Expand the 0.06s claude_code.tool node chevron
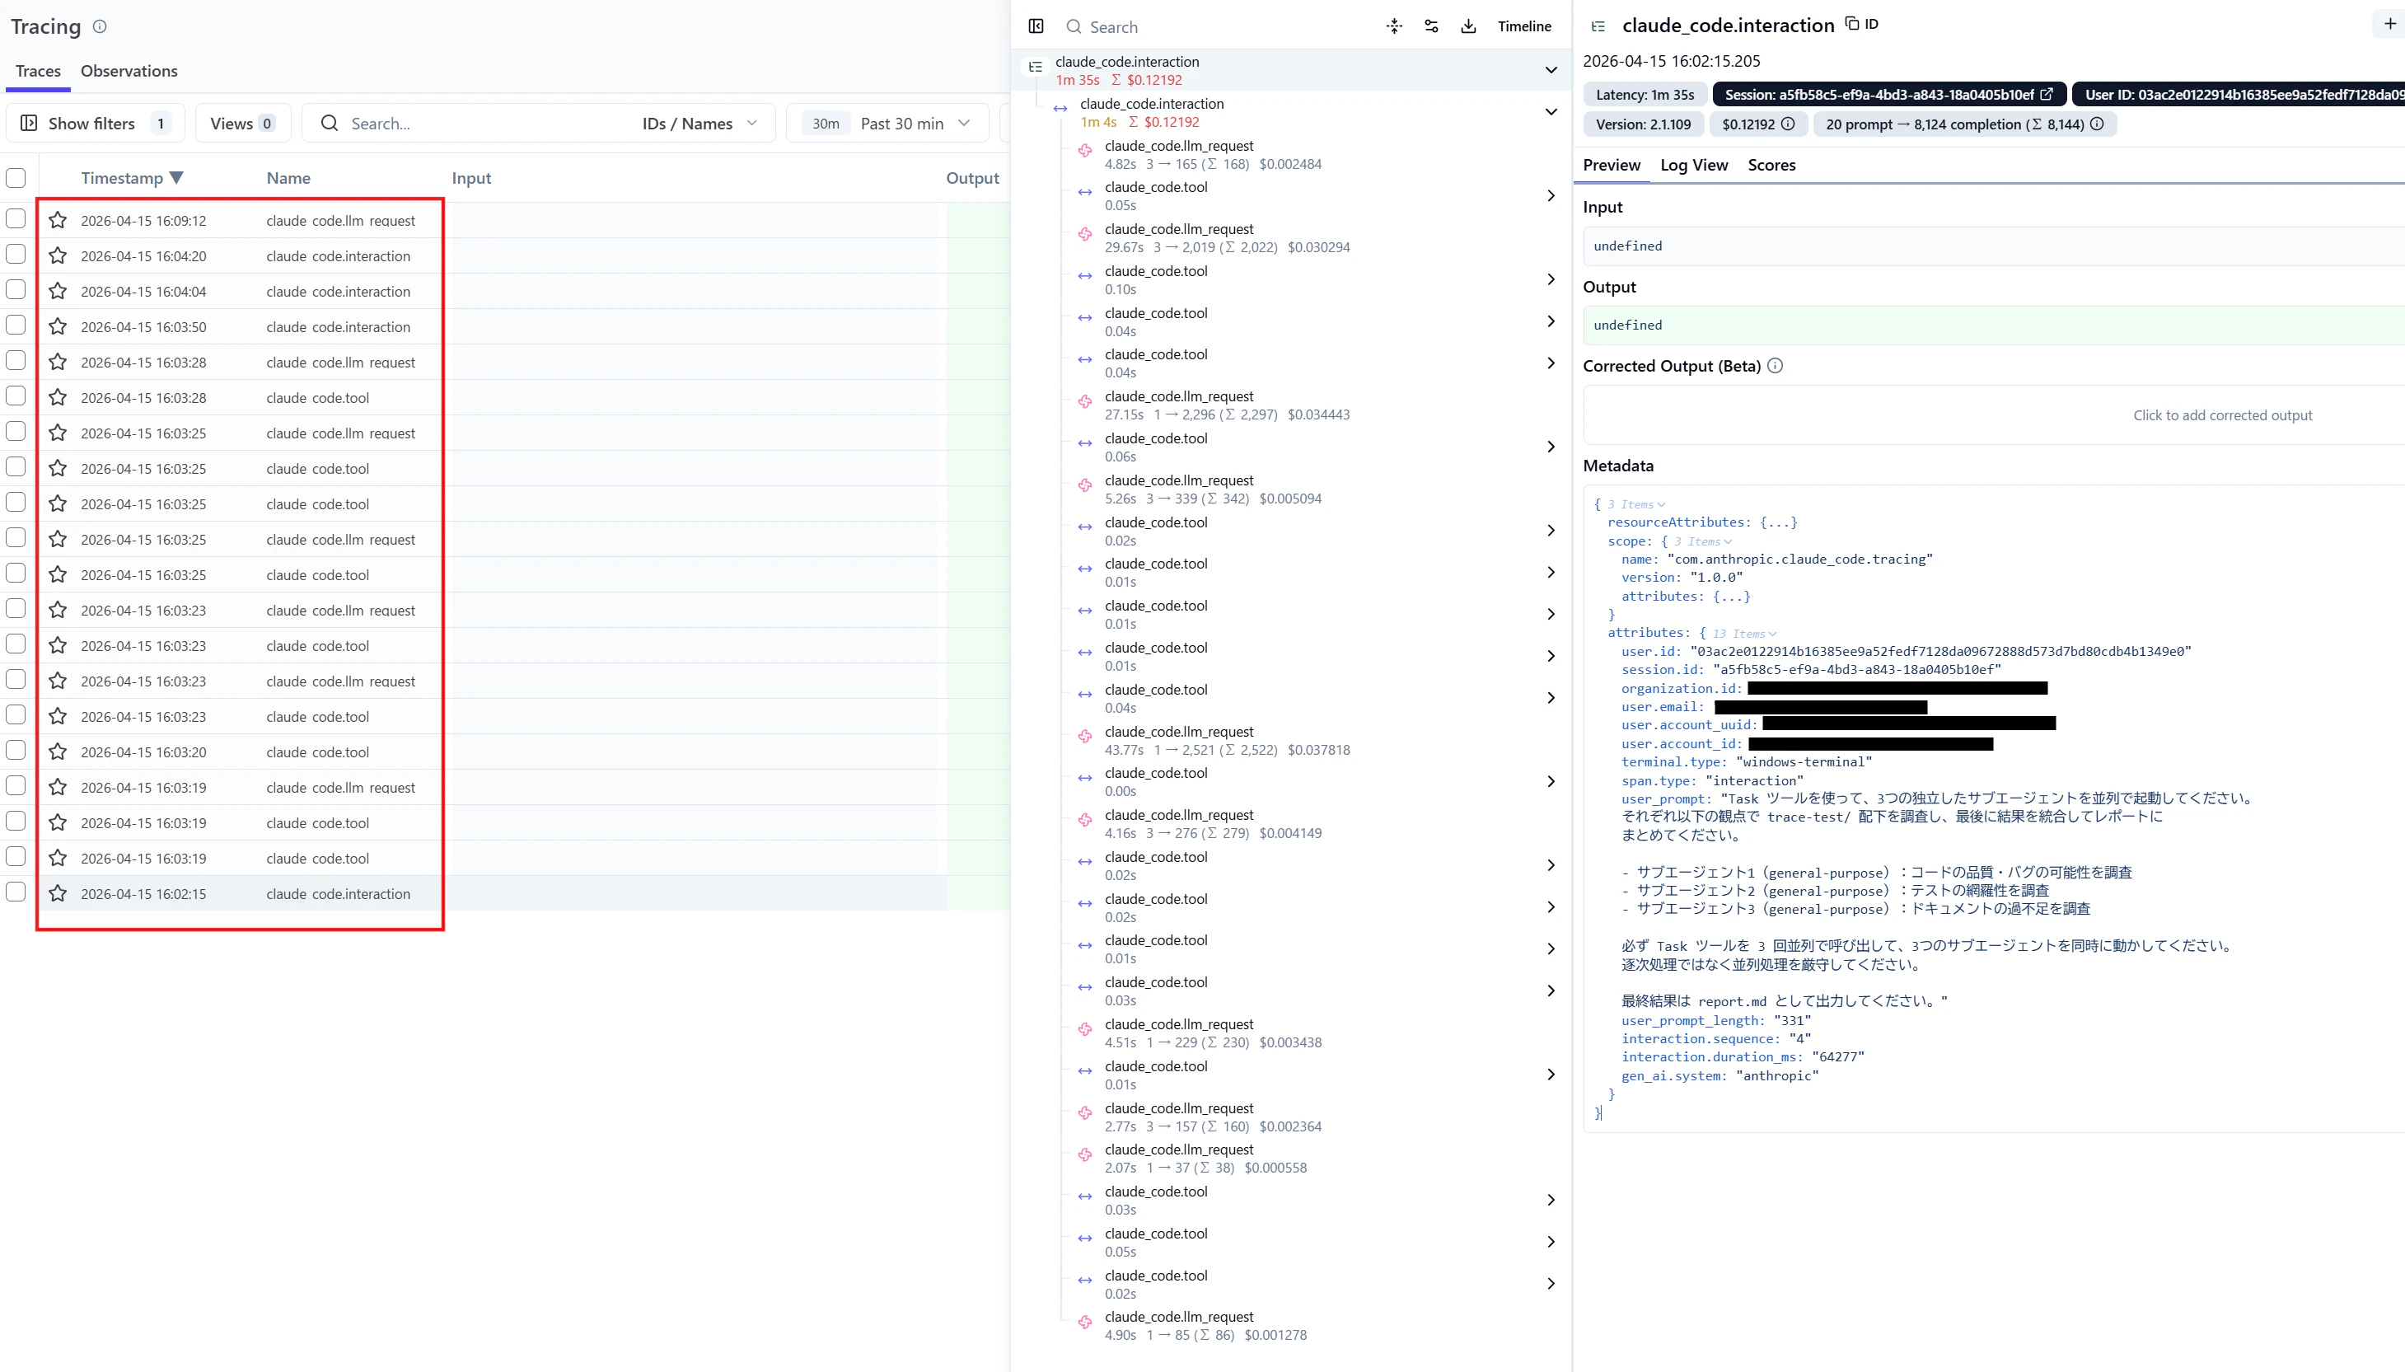 click(1551, 447)
